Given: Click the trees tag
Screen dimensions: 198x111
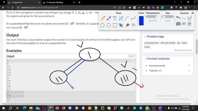Looking at the screenshot, I should pos(147,47).
